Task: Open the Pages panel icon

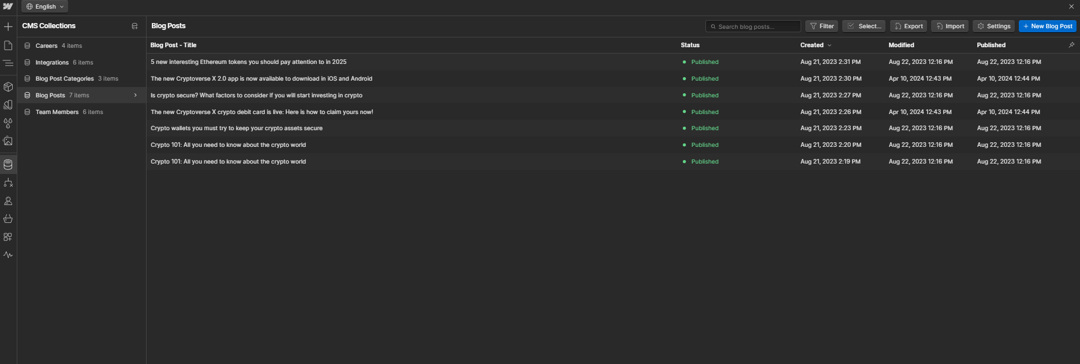Action: point(8,45)
